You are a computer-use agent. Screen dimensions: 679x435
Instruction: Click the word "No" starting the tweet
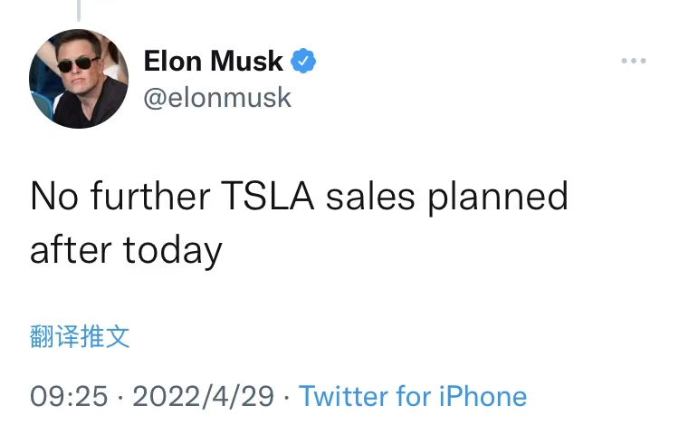tap(51, 197)
